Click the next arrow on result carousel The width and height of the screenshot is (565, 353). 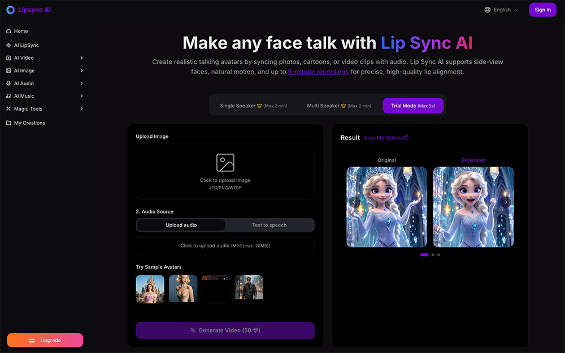tap(505, 202)
